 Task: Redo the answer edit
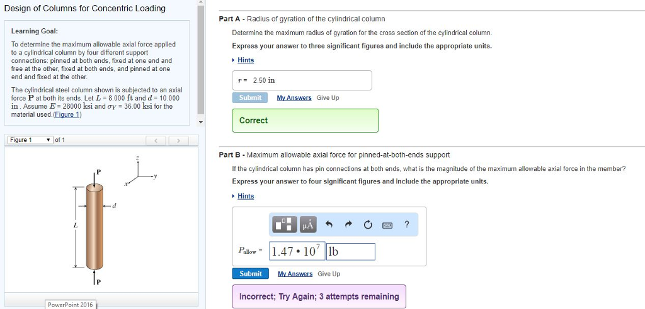347,224
